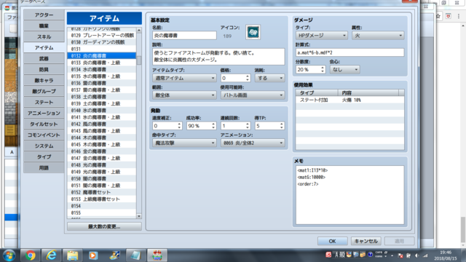Open the browser's three-dot menu behind the dialog
Screen dimensions: 466x262
459,16
